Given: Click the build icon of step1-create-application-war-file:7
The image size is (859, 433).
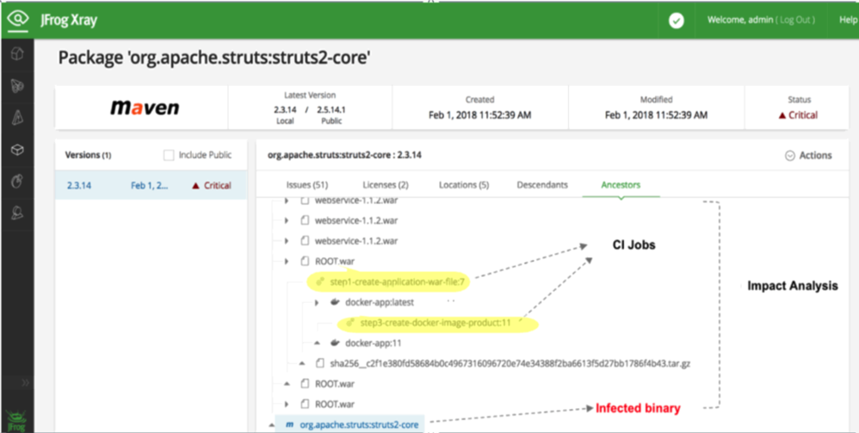Looking at the screenshot, I should (320, 281).
